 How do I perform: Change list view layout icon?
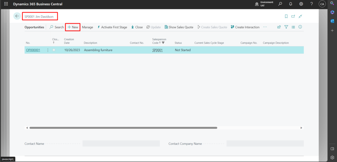coord(293,27)
